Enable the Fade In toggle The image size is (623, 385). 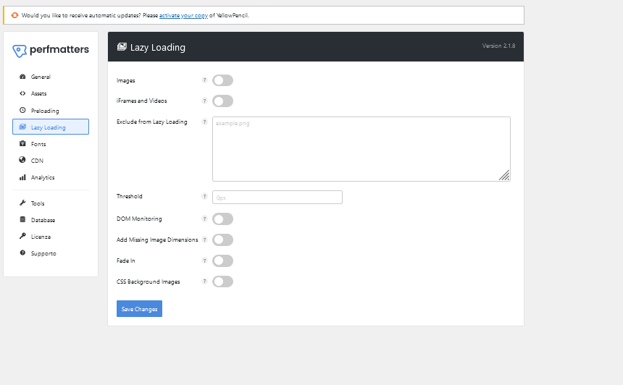tap(222, 261)
